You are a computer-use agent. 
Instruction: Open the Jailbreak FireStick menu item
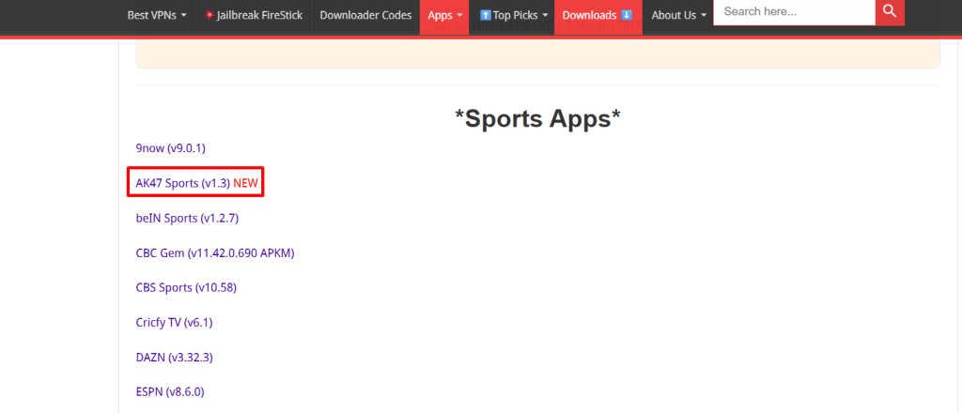254,15
